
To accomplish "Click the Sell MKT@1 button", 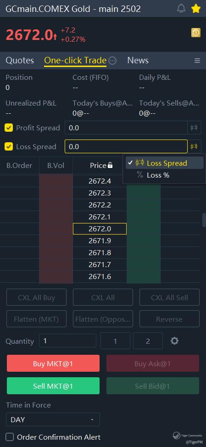I will click(53, 386).
